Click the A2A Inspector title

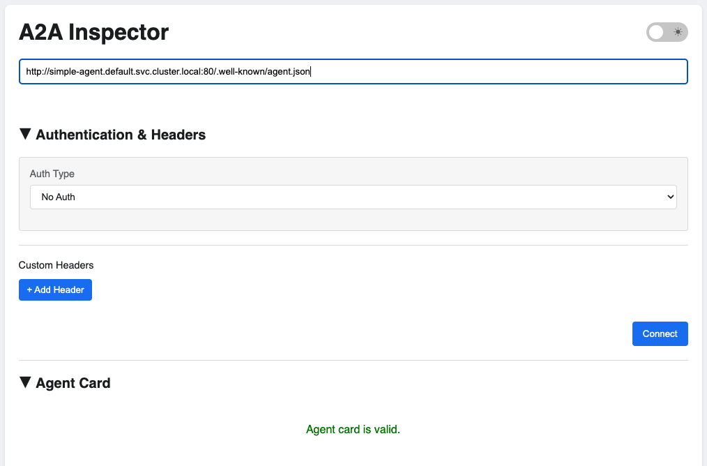pyautogui.click(x=93, y=32)
